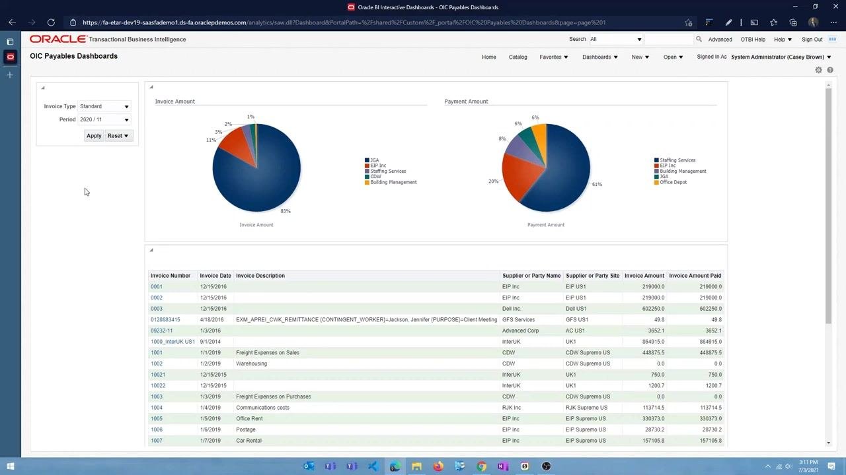Open invoice 1007 link
846x475 pixels.
[x=157, y=441]
